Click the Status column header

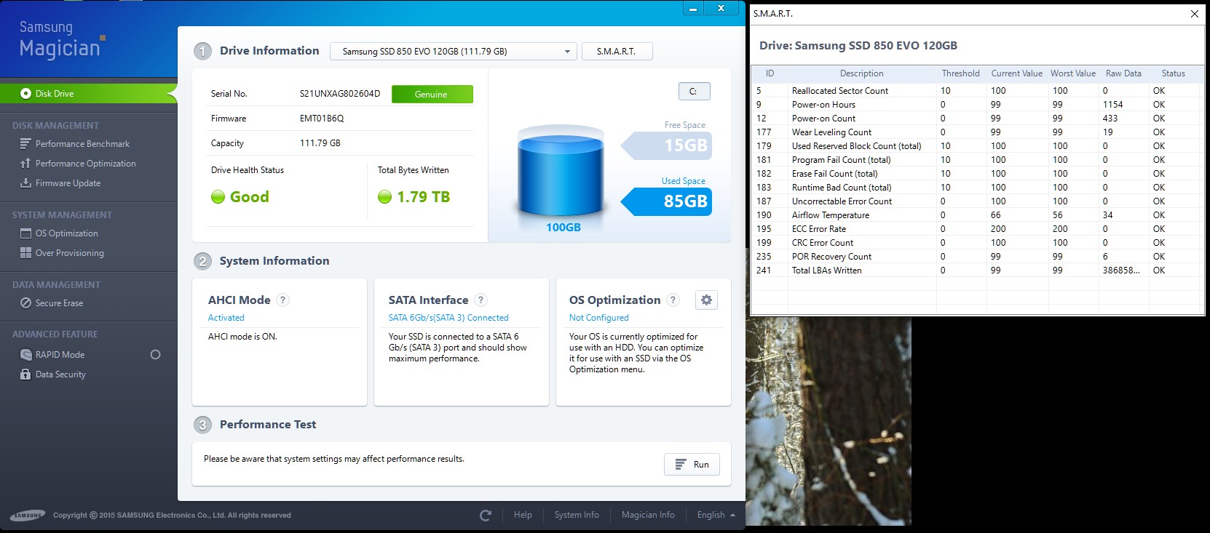coord(1174,73)
